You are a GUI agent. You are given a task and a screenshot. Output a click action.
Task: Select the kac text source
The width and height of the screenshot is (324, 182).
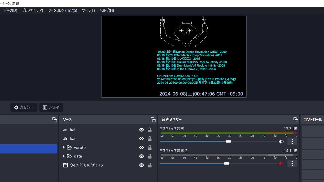(108, 139)
